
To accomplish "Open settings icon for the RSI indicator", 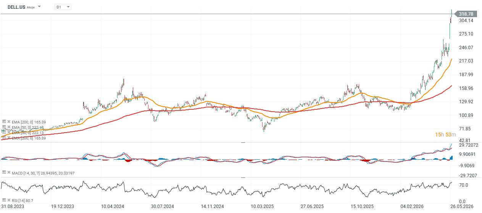I will tap(4, 200).
